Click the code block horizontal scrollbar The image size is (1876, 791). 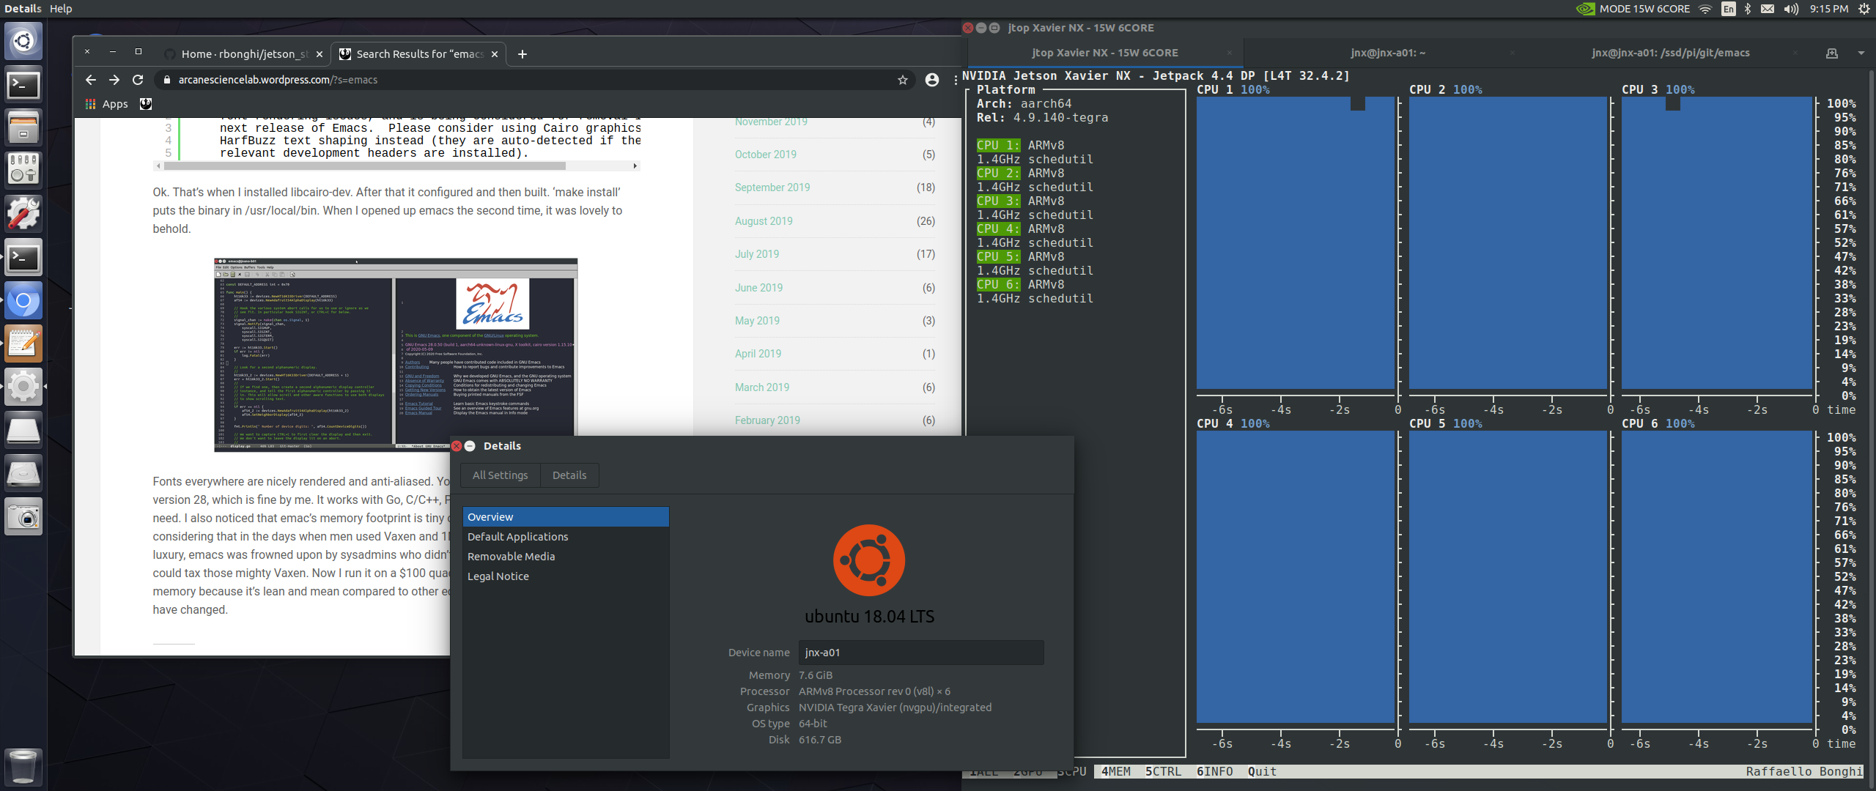(x=364, y=166)
